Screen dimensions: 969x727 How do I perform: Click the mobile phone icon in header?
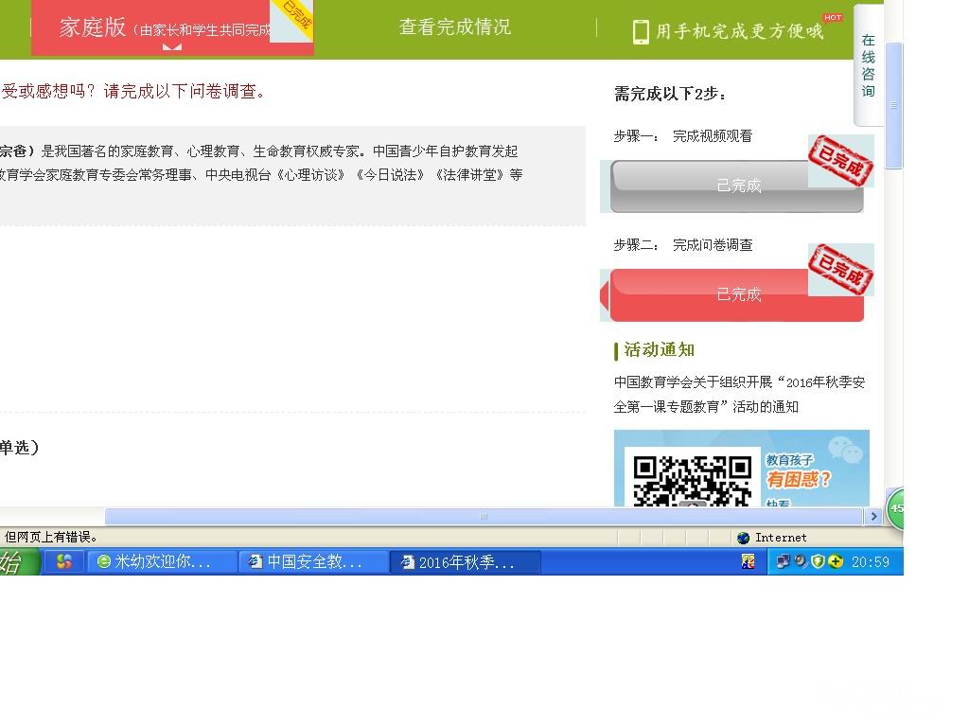pyautogui.click(x=641, y=32)
